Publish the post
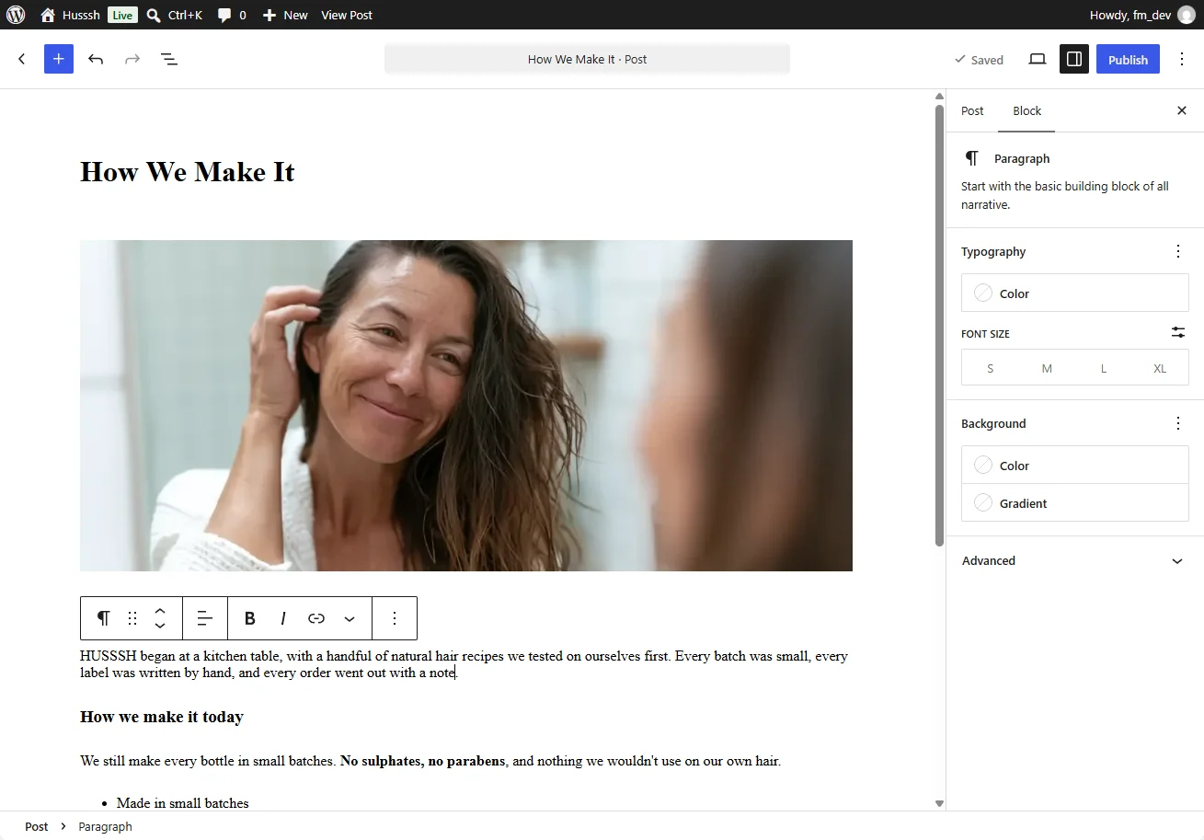The width and height of the screenshot is (1204, 840). [x=1128, y=59]
